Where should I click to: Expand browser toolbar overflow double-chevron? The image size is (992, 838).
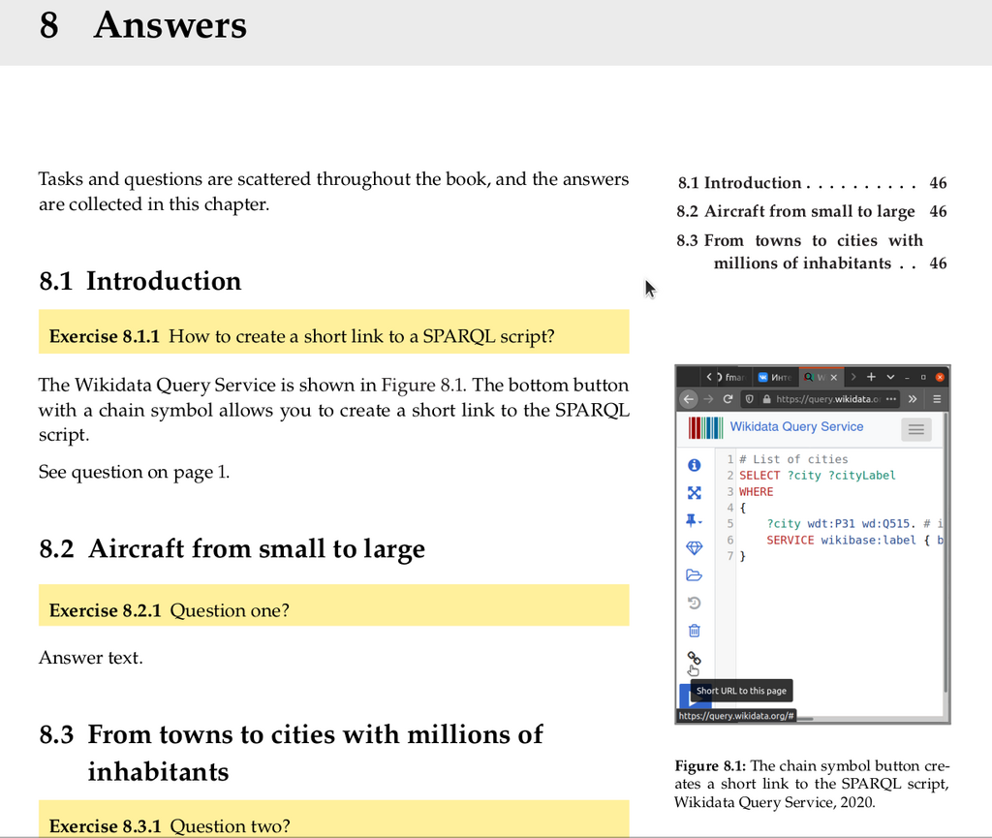click(913, 399)
